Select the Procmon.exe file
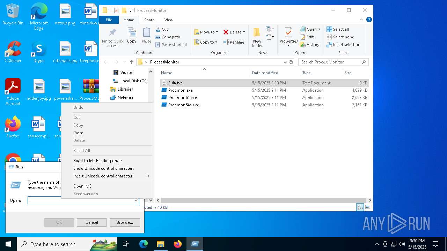Image resolution: width=447 pixels, height=251 pixels. coord(264,90)
